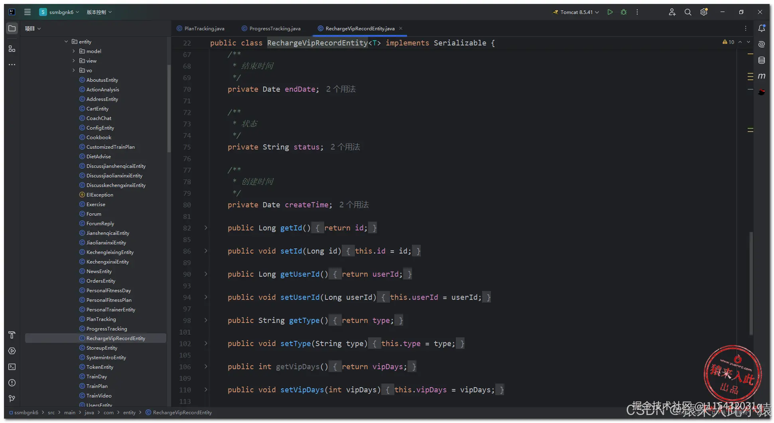Image resolution: width=774 pixels, height=423 pixels.
Task: Jump to previous highlighted error arrow
Action: (740, 42)
